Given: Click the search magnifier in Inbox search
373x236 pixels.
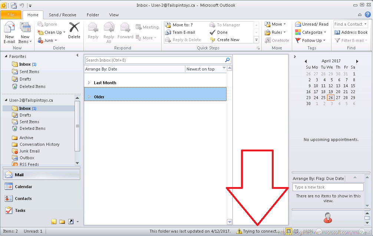Looking at the screenshot, I should [x=228, y=60].
